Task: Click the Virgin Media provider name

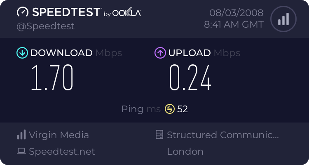Action: (59, 135)
